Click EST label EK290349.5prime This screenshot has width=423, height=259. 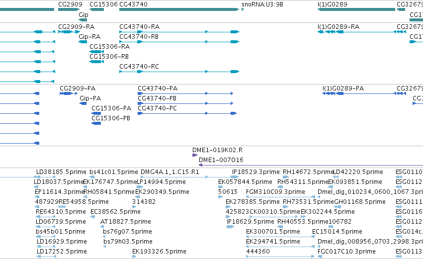tap(162, 192)
